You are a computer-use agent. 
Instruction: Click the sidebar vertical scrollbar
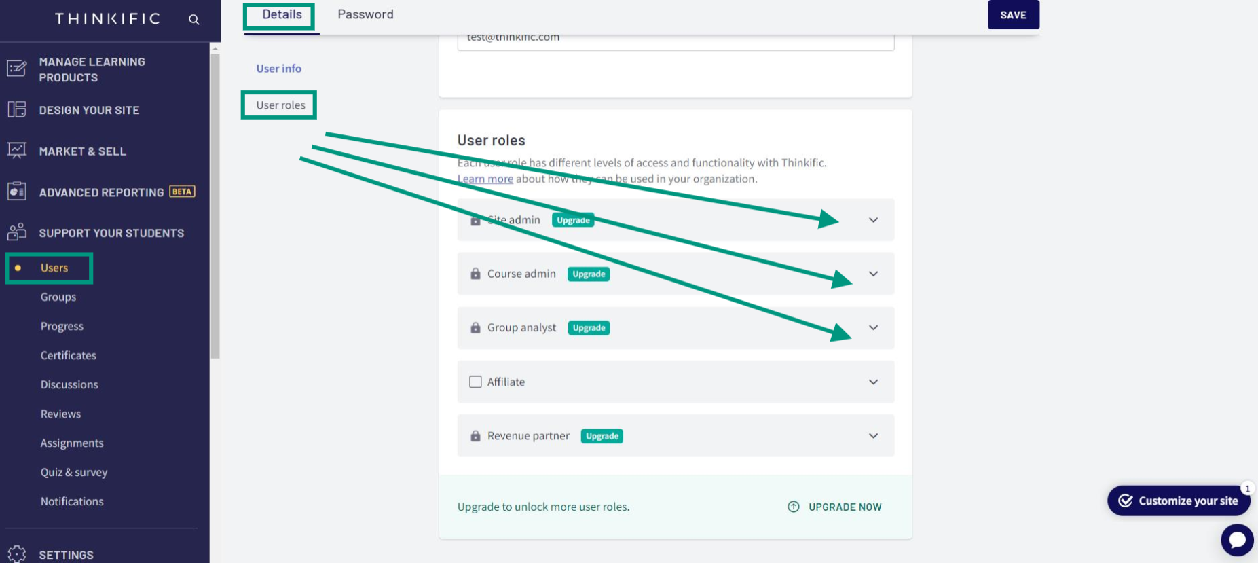(215, 204)
